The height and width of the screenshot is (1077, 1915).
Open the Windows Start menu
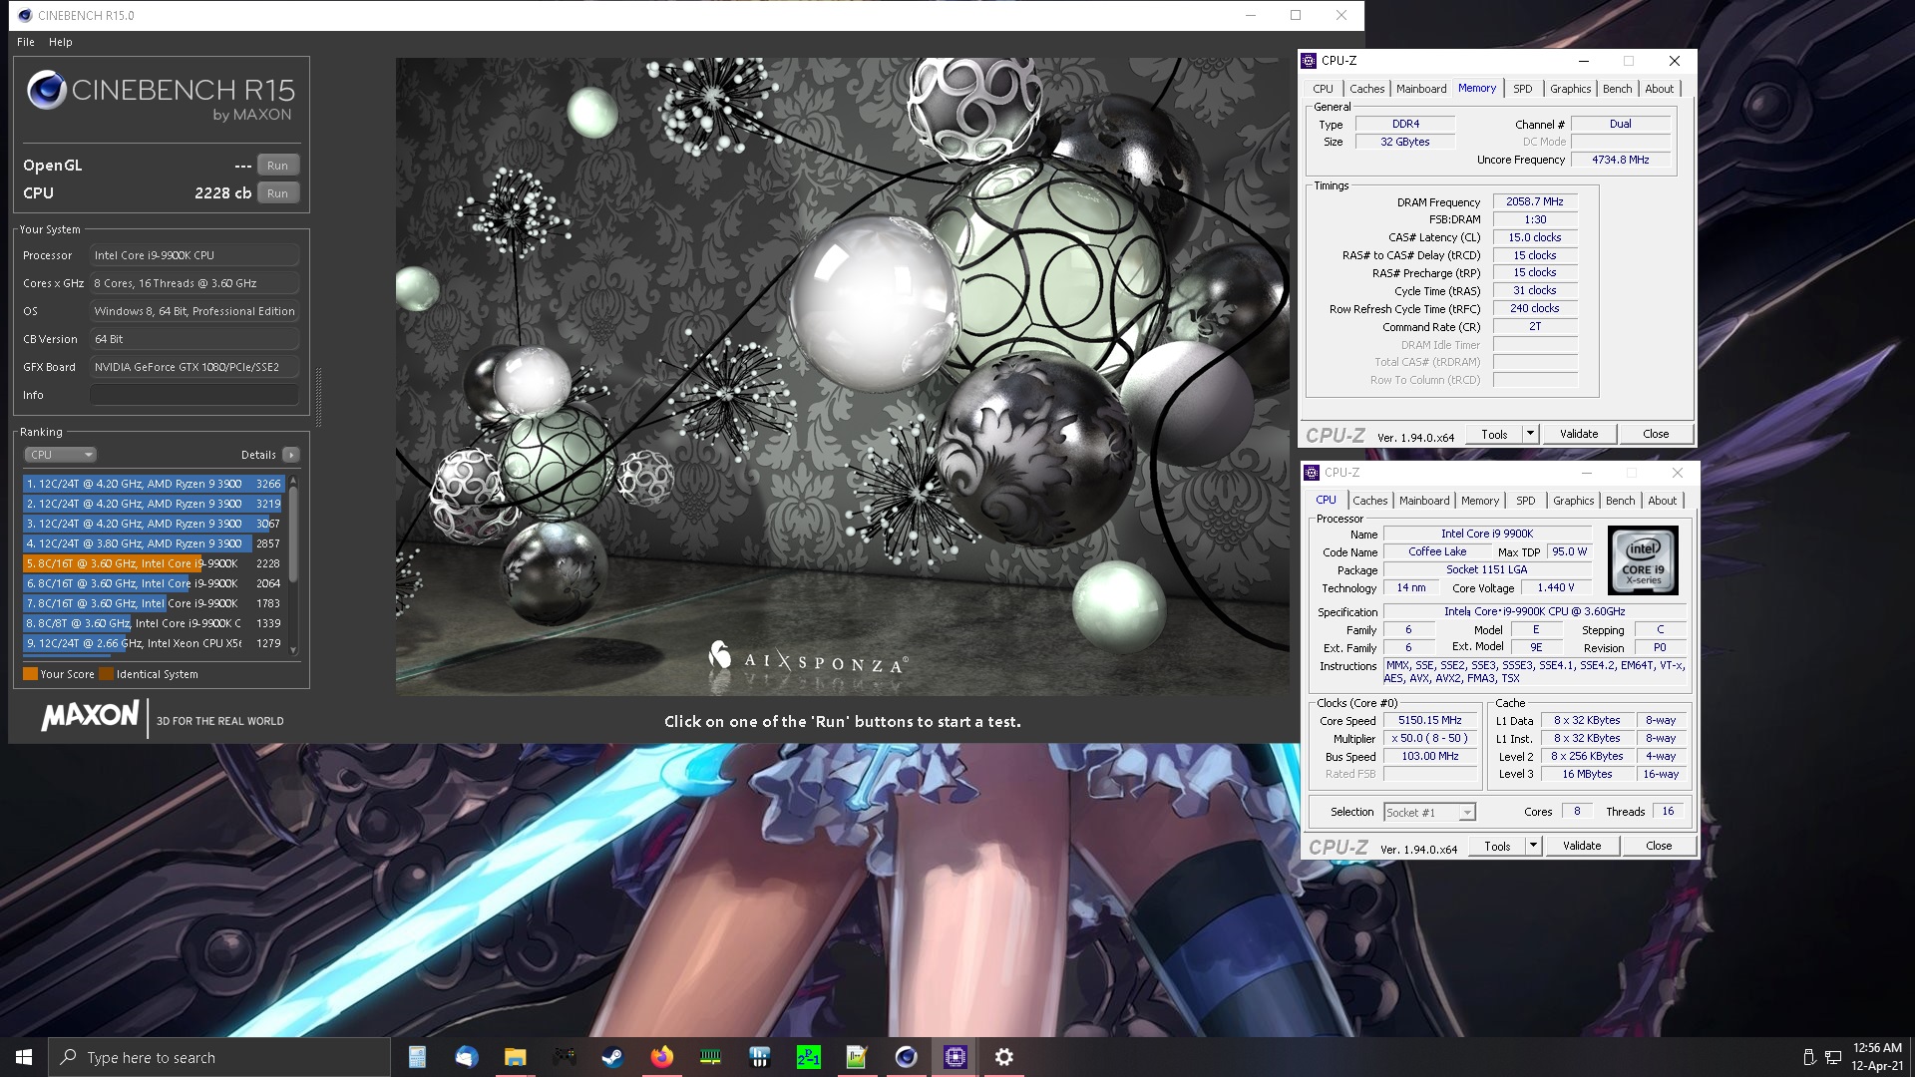24,1057
